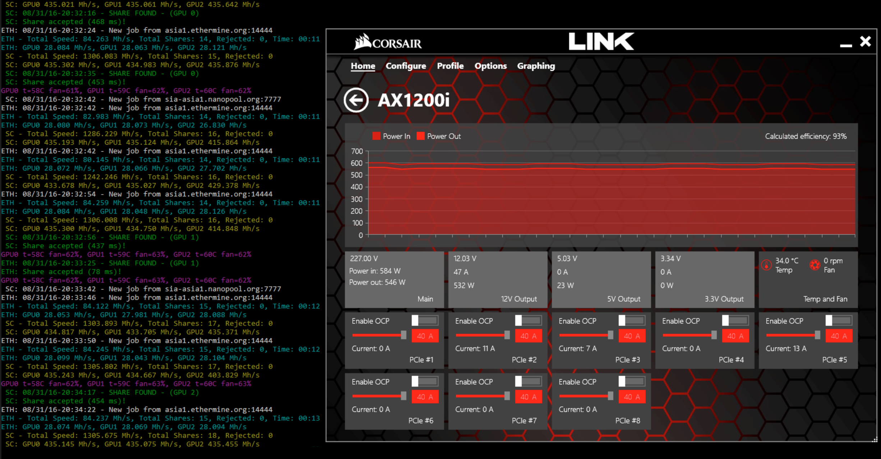Click the Power In legend red square

(x=376, y=136)
